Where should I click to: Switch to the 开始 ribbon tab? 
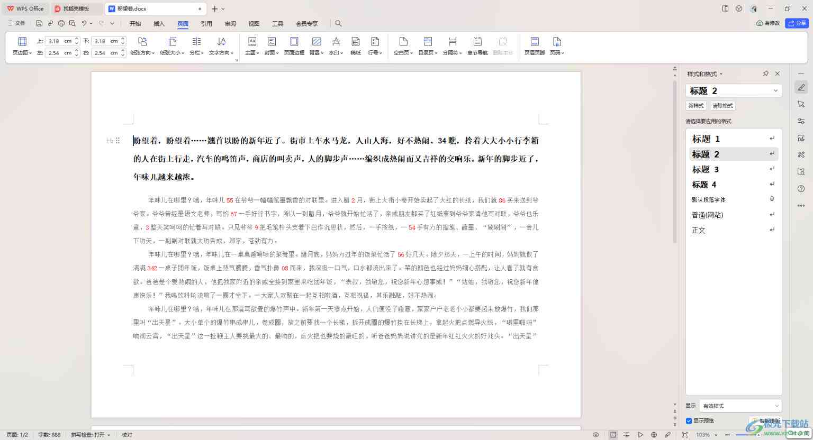135,23
